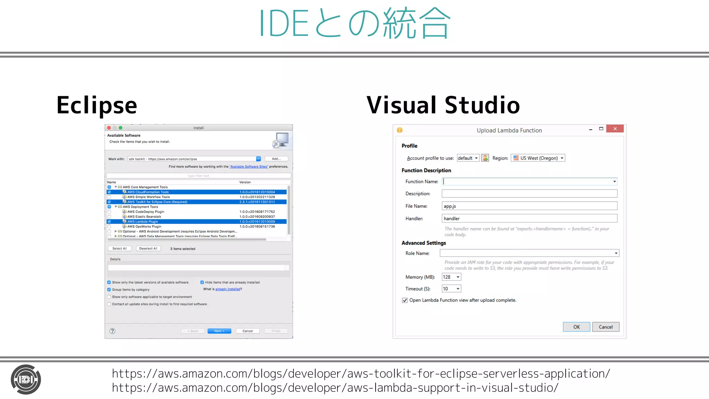
Task: Open the 'already installed' link
Action: pos(228,289)
